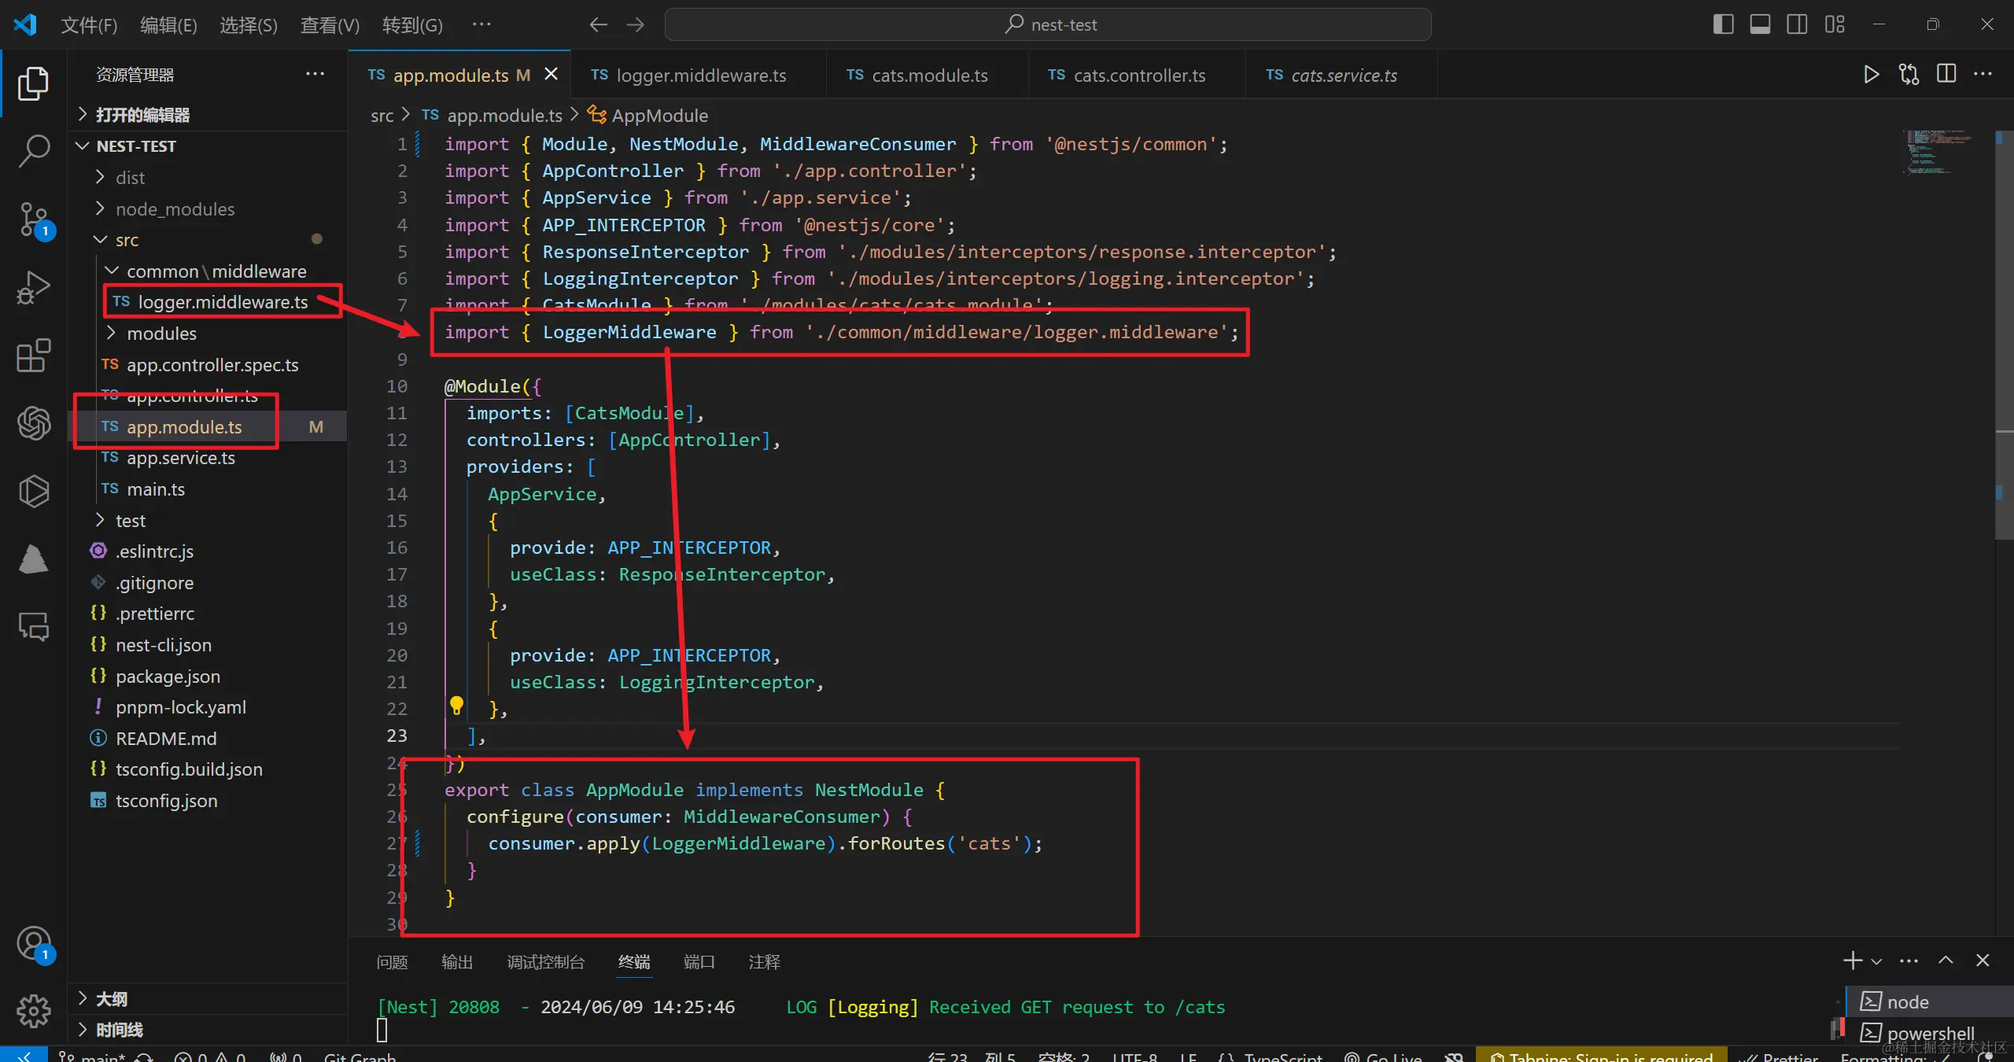Open the 转到(G) menu

[x=412, y=25]
